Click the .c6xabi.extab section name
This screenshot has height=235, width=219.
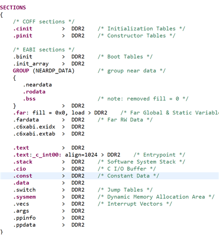click(34, 134)
